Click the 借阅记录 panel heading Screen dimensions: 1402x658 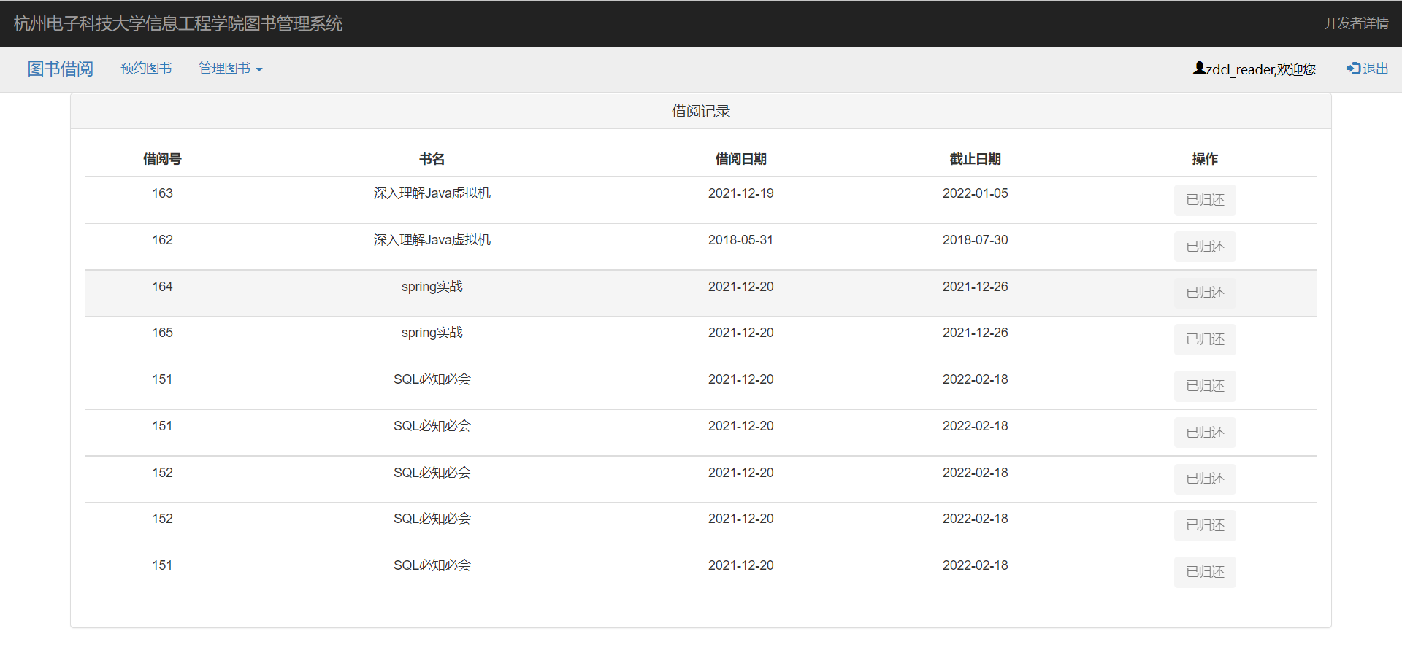701,111
